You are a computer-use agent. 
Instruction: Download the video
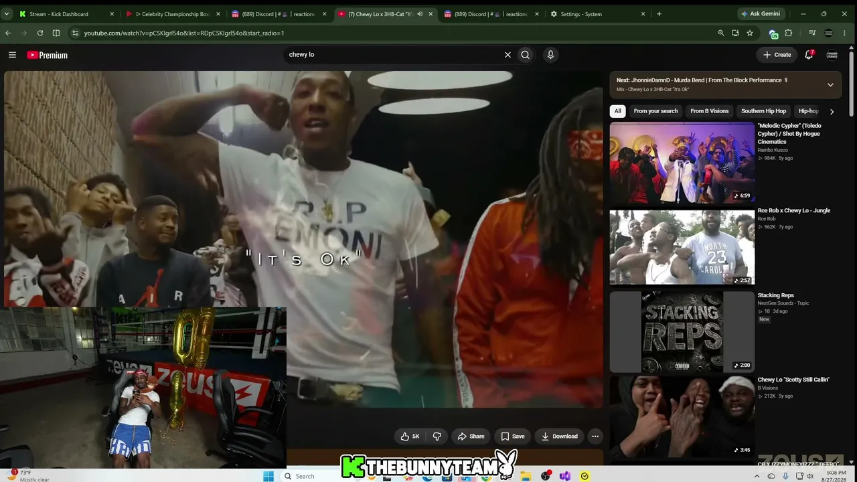[559, 436]
